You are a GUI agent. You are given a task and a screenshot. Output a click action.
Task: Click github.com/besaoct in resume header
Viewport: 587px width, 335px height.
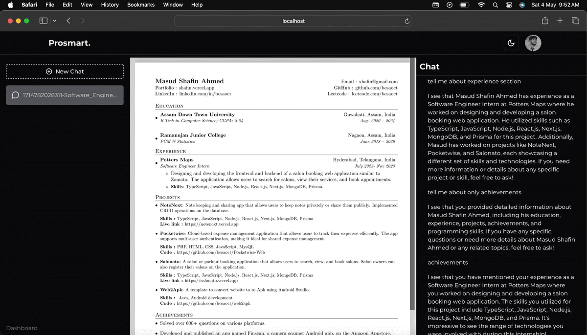click(376, 88)
